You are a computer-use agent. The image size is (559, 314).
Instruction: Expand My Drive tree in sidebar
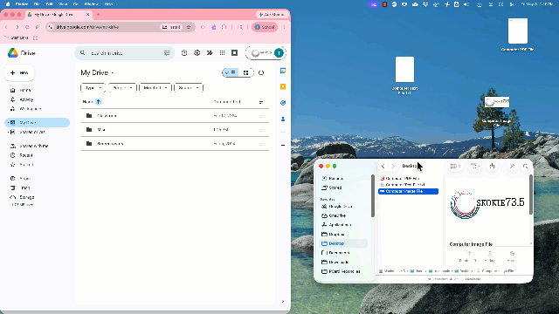8,122
